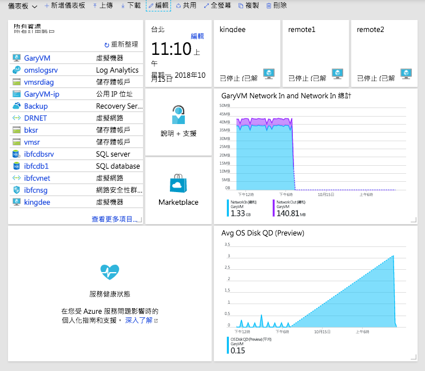Open the 儀表板 dashboard dropdown chevron
The width and height of the screenshot is (425, 371).
coord(35,6)
